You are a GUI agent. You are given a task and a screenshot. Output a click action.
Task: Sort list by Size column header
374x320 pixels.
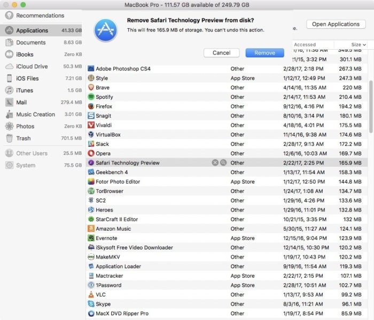[355, 45]
